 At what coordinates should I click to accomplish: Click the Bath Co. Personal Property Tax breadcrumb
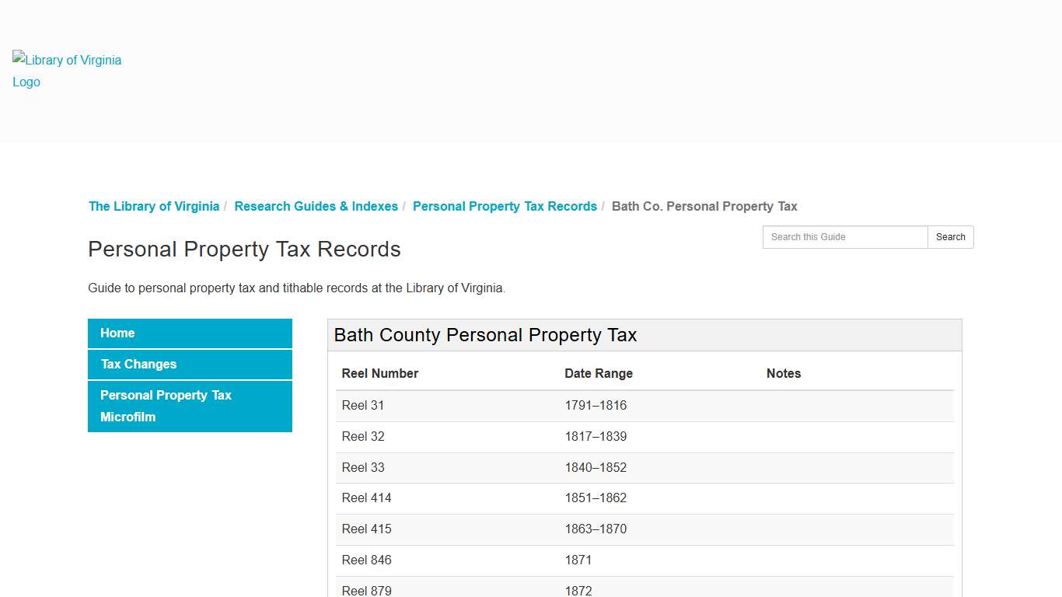click(704, 206)
